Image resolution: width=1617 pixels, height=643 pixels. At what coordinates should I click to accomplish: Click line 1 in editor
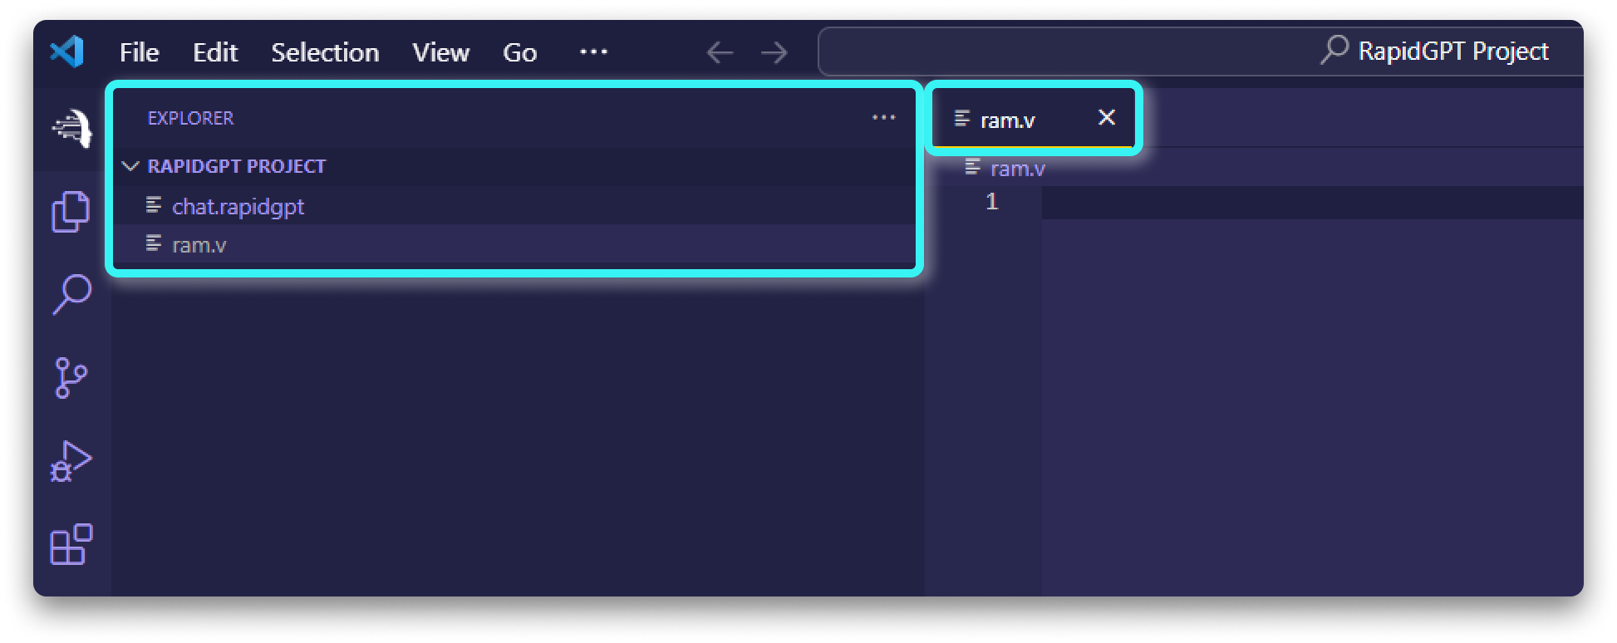[1312, 202]
